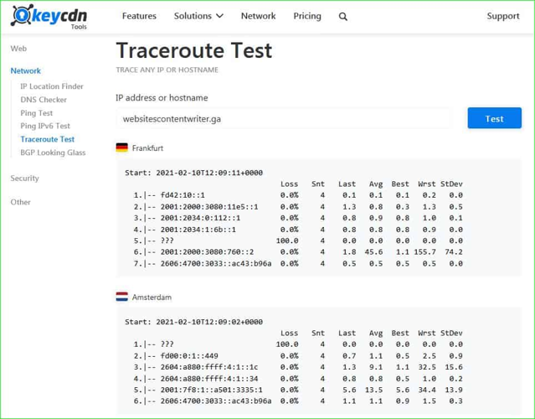Expand the Security sidebar section
535x419 pixels.
[x=24, y=178]
